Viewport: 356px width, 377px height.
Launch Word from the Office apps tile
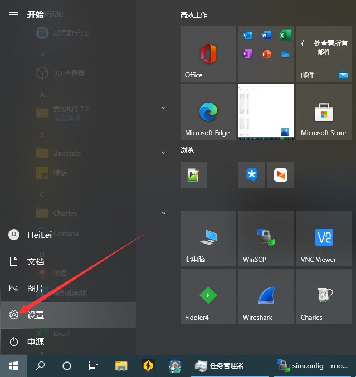pyautogui.click(x=266, y=36)
